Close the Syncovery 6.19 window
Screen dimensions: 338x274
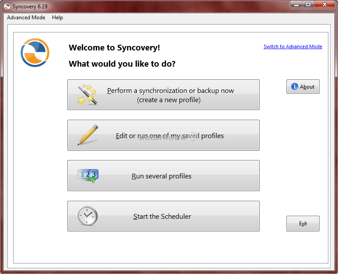click(325, 4)
